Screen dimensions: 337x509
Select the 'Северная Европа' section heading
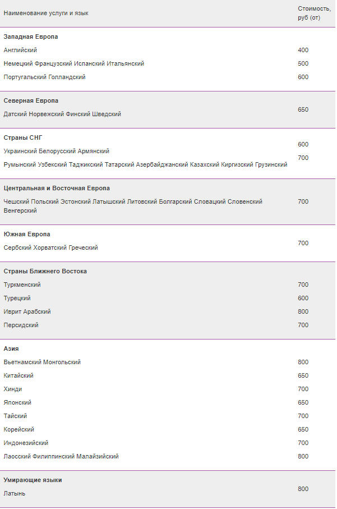click(x=31, y=100)
